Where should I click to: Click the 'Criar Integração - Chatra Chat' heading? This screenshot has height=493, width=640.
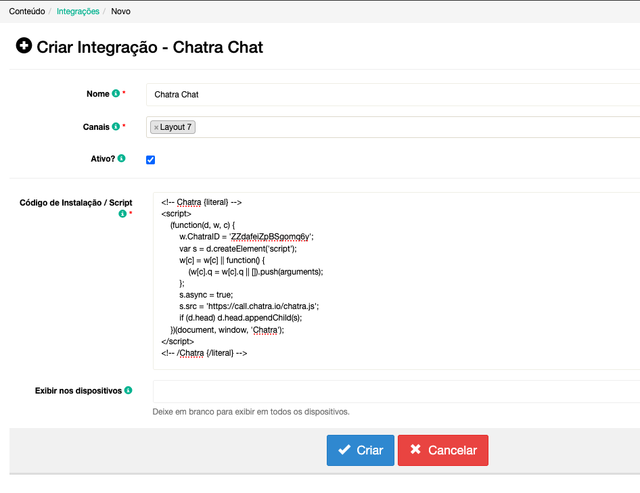pyautogui.click(x=150, y=47)
